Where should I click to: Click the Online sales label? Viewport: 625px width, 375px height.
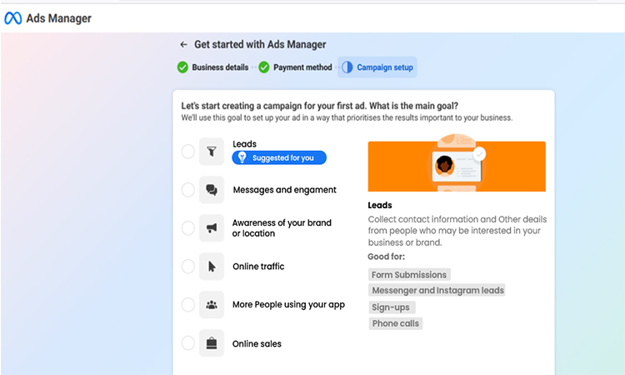pos(257,343)
